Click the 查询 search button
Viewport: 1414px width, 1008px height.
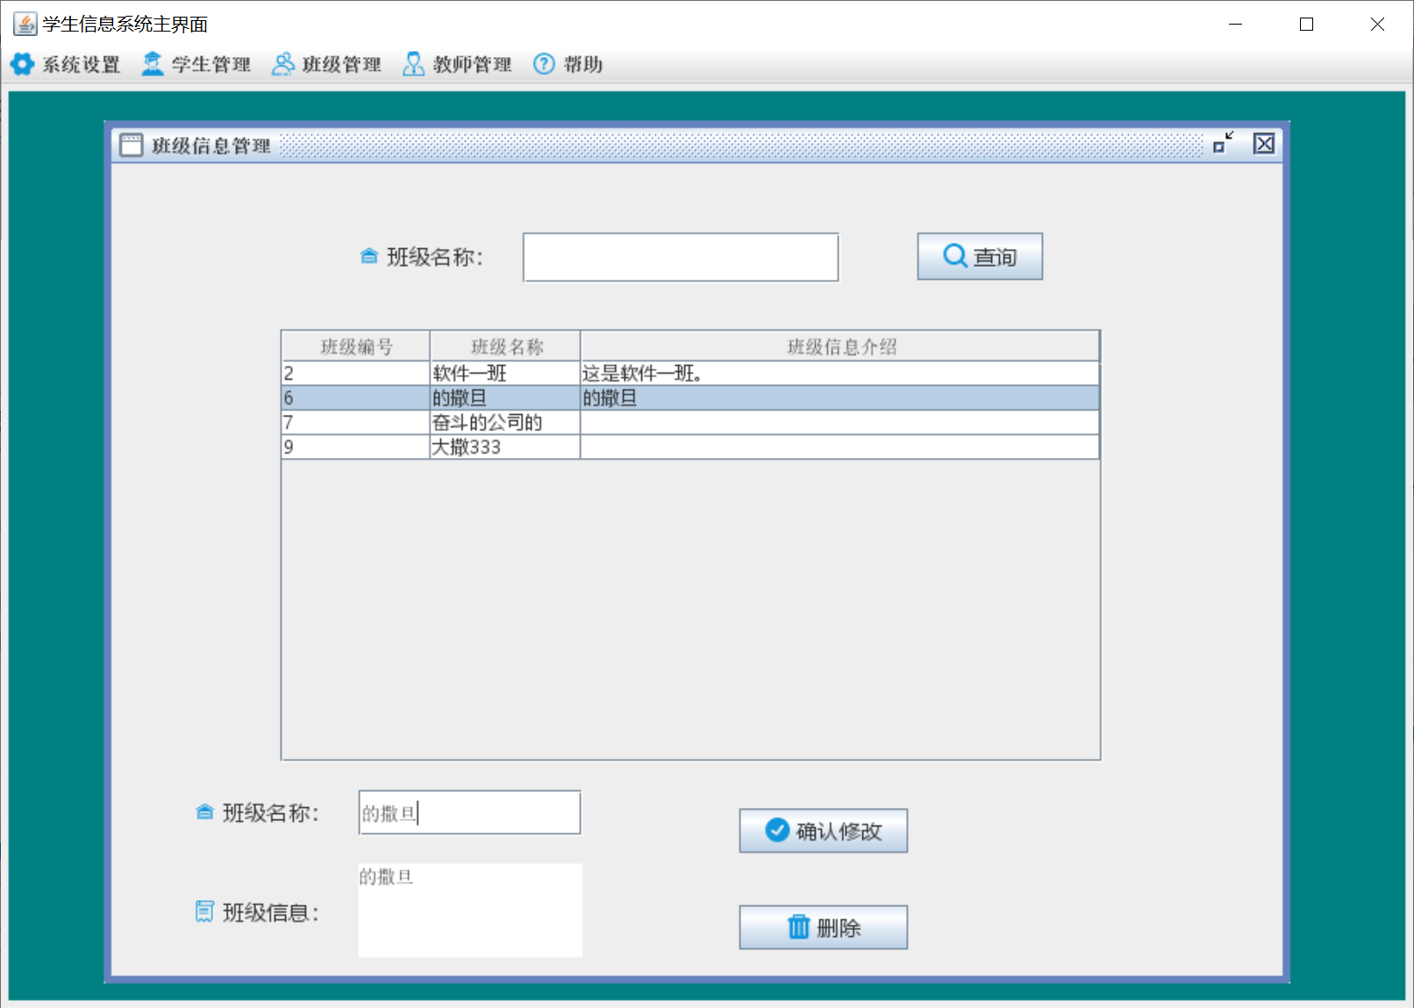point(980,256)
